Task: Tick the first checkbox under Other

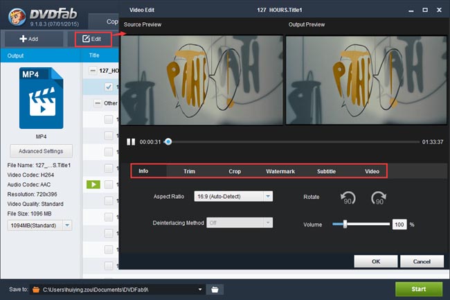Action: pos(109,119)
